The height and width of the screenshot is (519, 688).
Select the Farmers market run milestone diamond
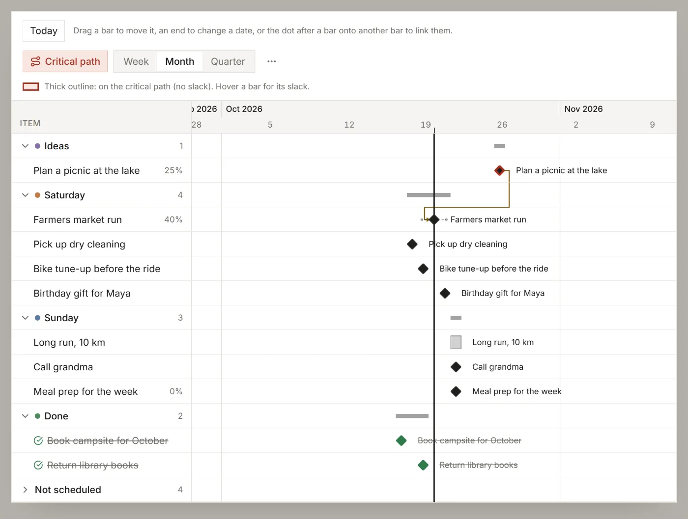(x=434, y=219)
